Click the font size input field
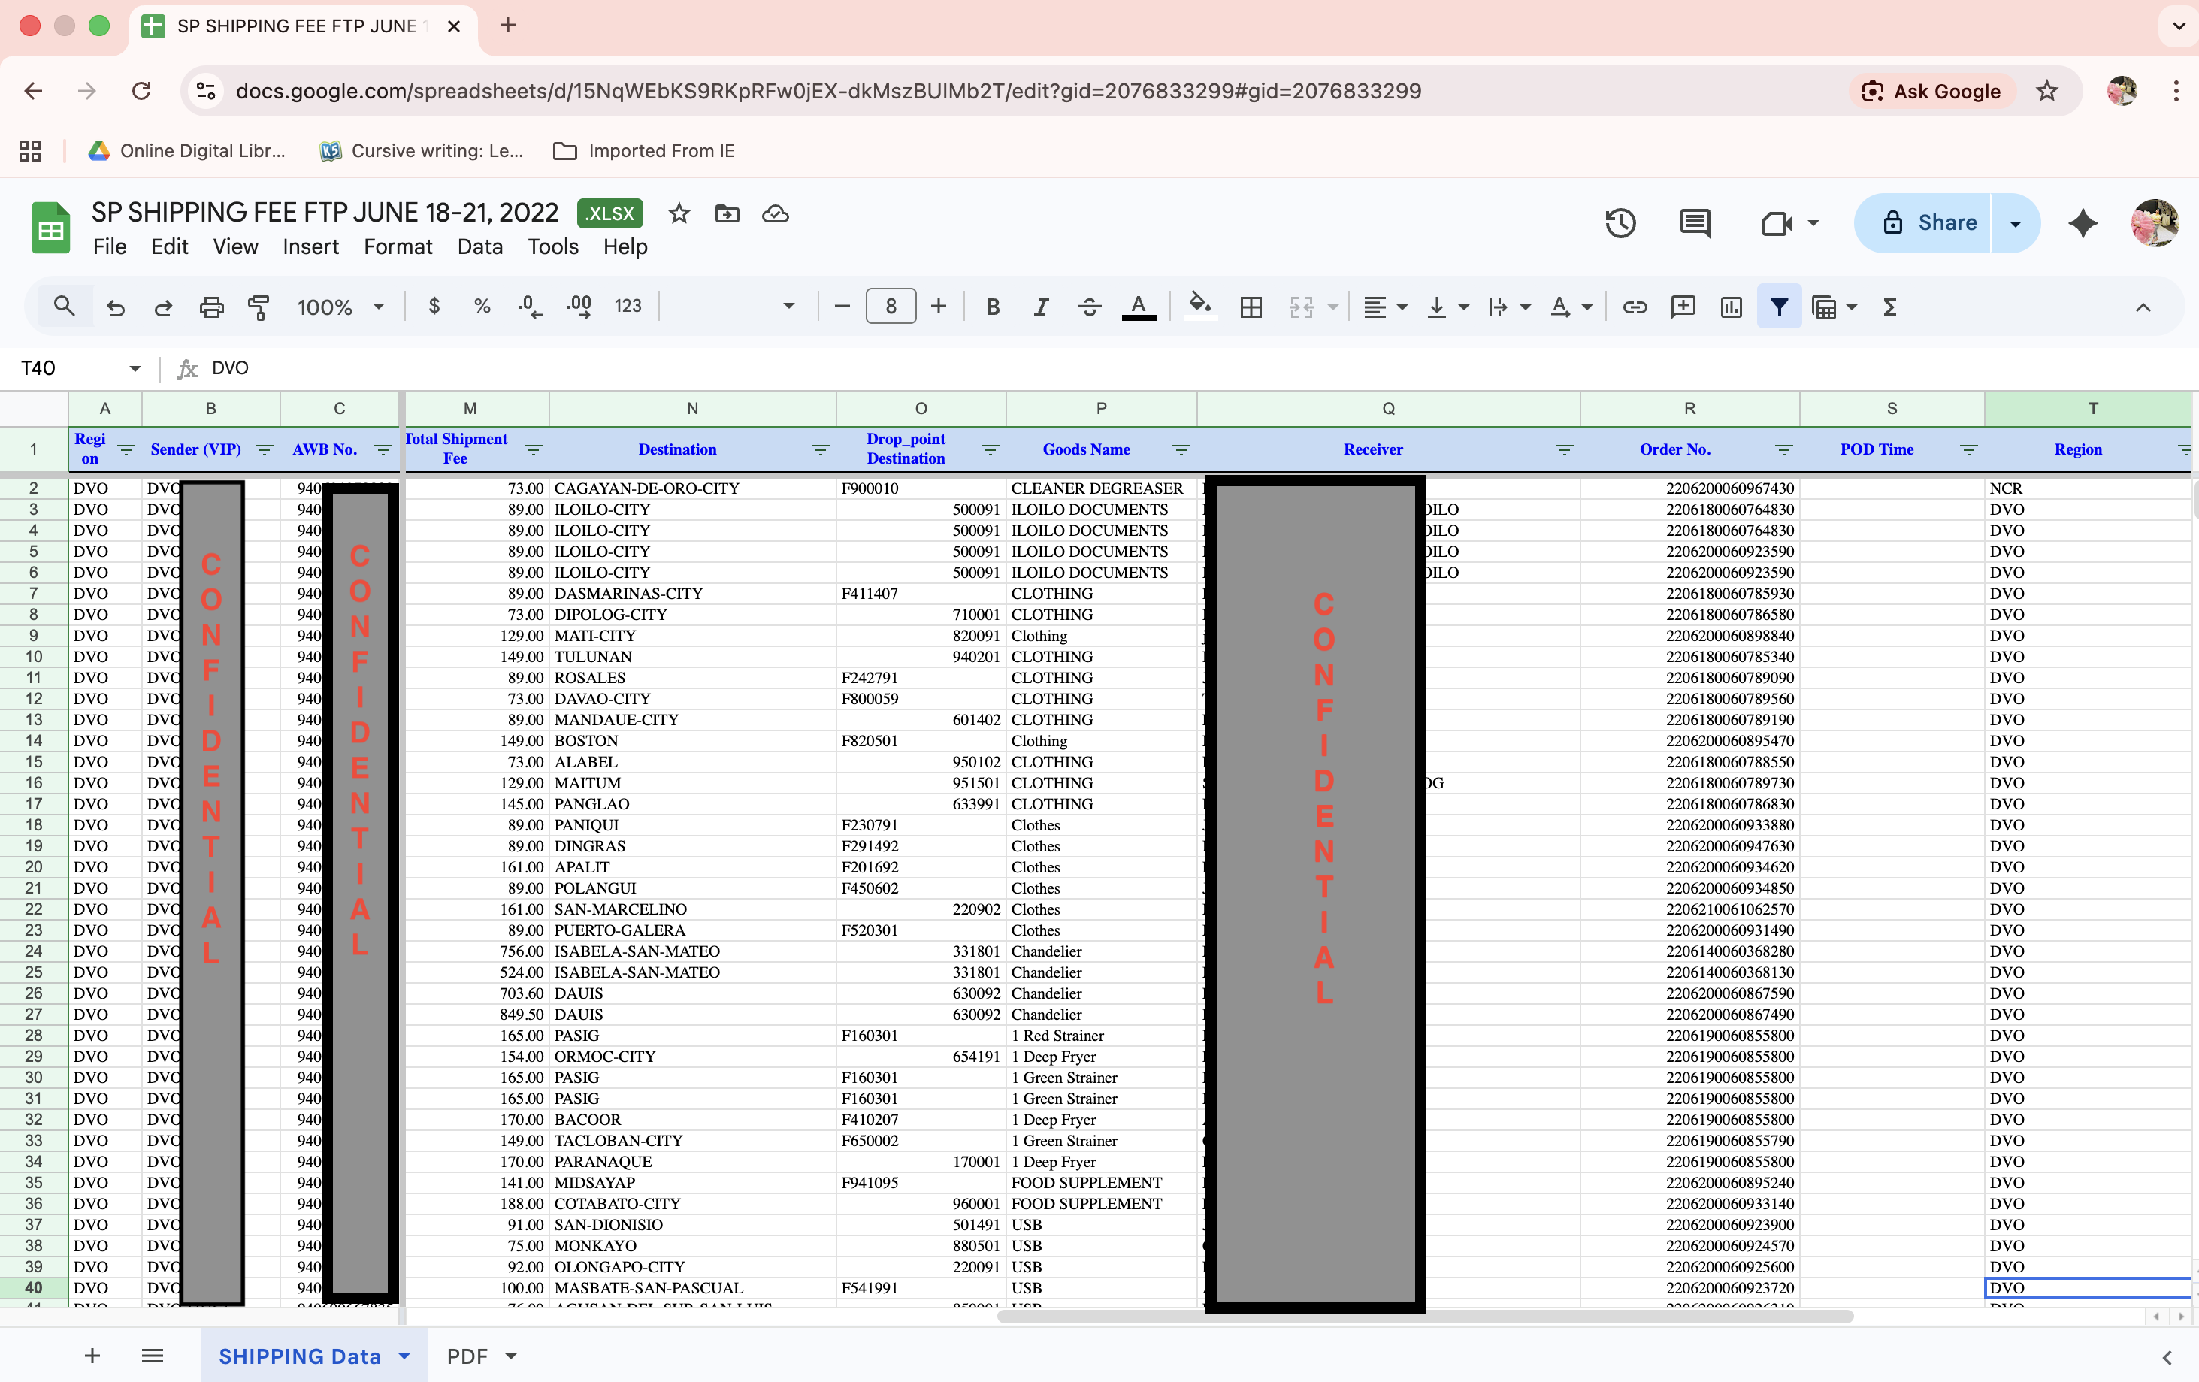 891,307
